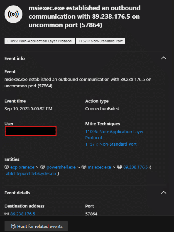Click gear icon beside explorer.exe
174x232 pixels.
pos(7,167)
